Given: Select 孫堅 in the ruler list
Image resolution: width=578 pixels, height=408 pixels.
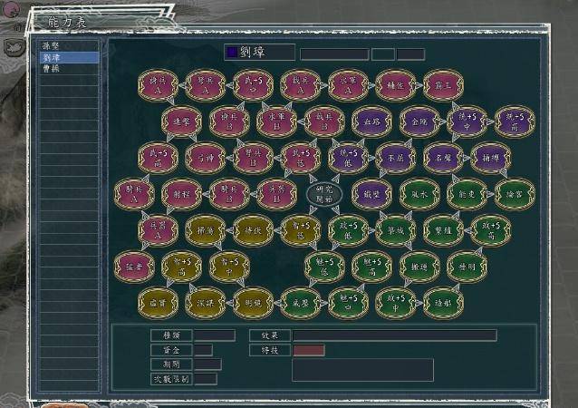Looking at the screenshot, I should tap(69, 46).
